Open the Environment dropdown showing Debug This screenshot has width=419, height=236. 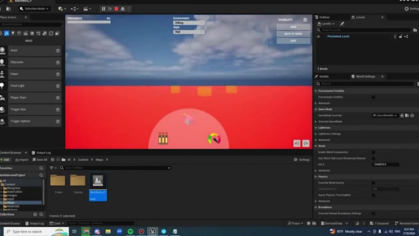pyautogui.click(x=189, y=23)
